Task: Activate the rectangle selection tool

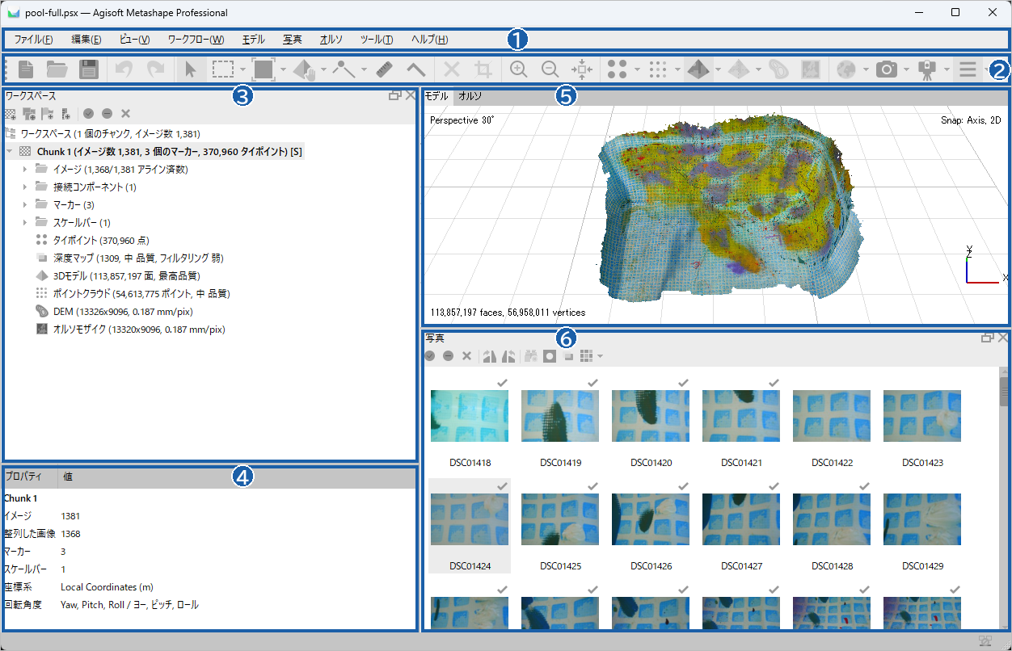Action: point(223,69)
